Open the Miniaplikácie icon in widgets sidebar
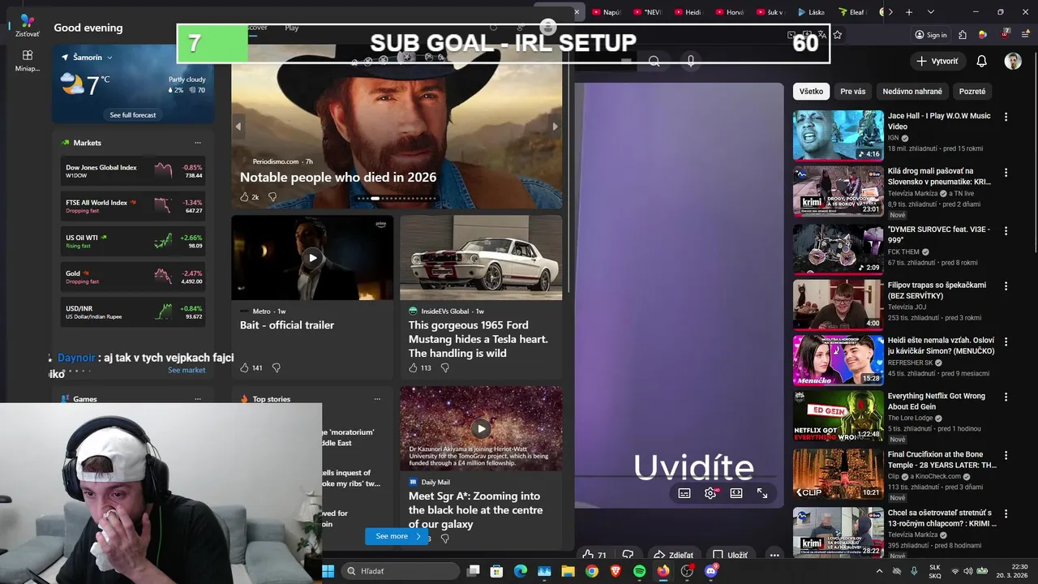This screenshot has height=584, width=1038. pos(28,60)
